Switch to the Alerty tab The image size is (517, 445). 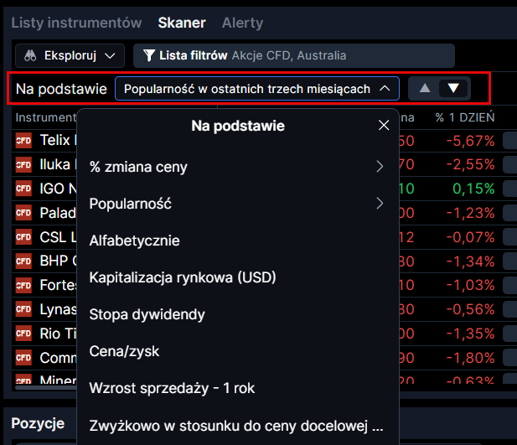coord(242,23)
